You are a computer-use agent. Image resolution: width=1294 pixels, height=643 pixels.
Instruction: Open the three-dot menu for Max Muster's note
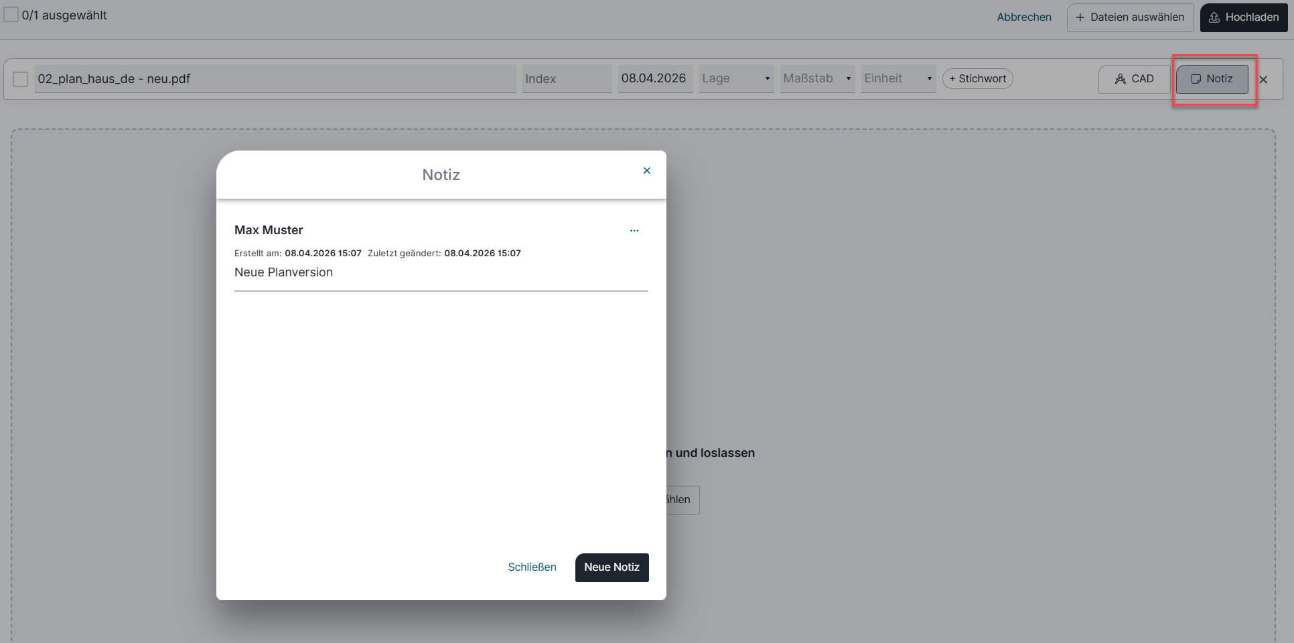point(634,231)
